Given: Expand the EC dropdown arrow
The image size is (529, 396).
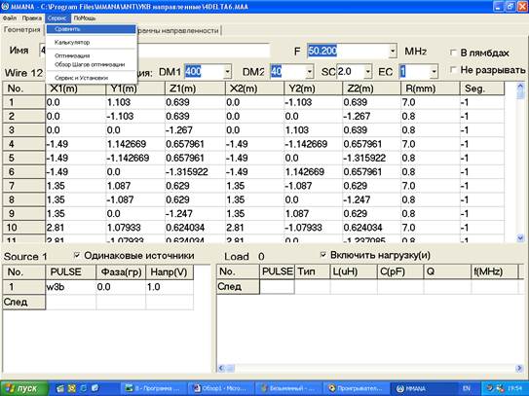Looking at the screenshot, I should click(x=434, y=71).
